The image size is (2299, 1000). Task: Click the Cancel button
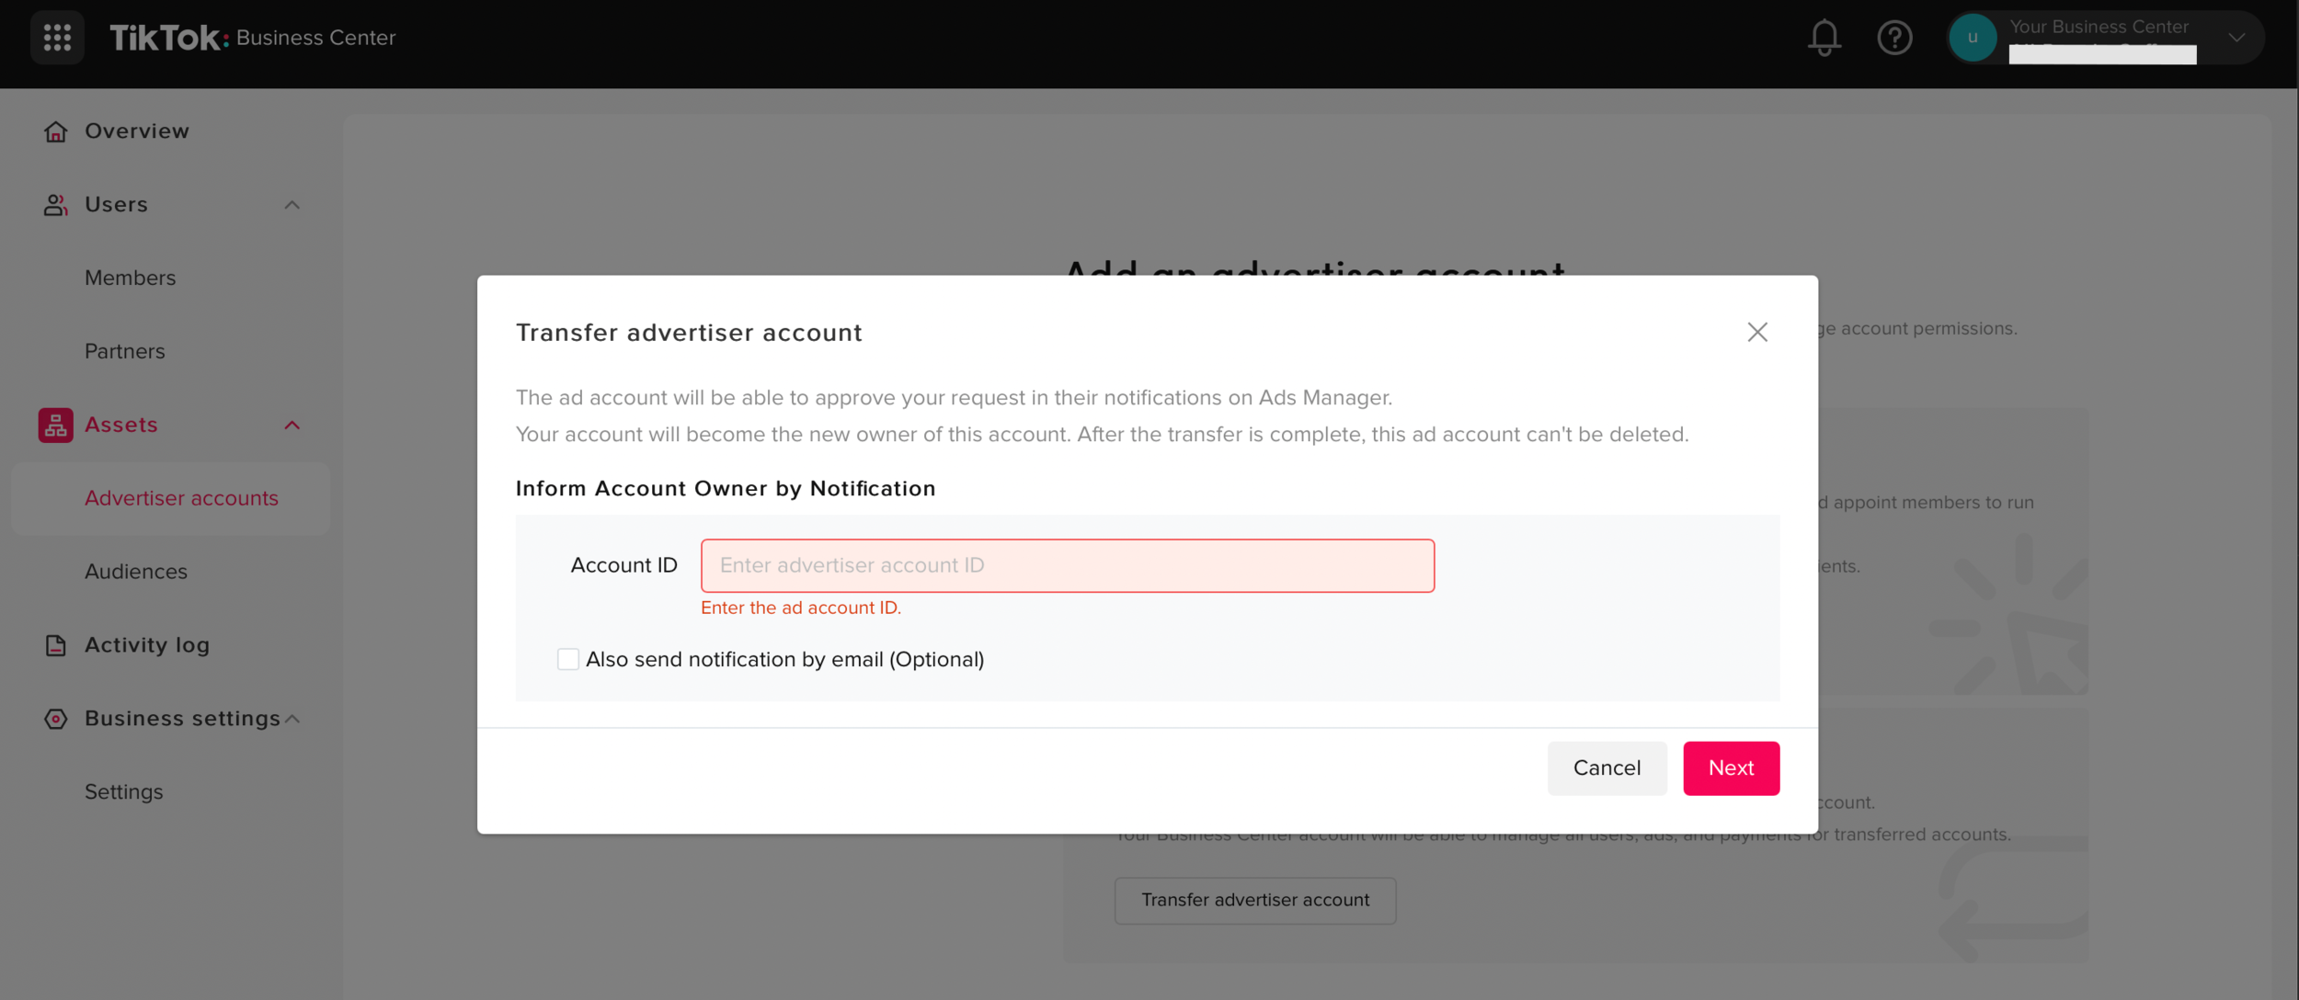pyautogui.click(x=1607, y=767)
